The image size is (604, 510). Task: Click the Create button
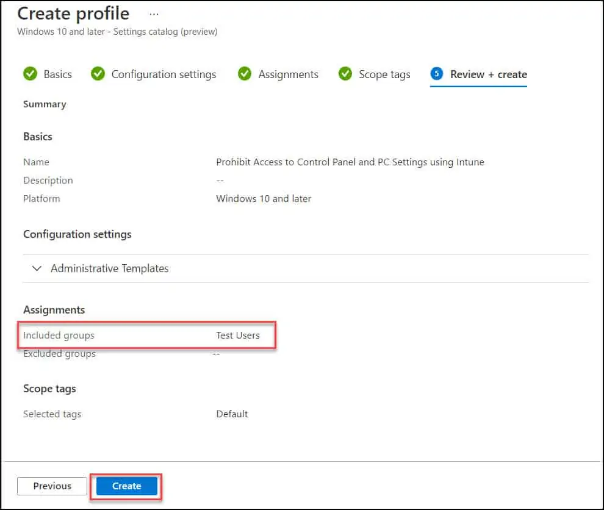click(x=127, y=486)
